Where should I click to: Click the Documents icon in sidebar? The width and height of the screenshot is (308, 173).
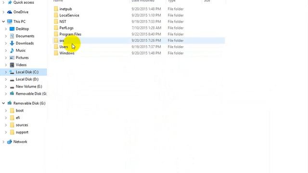[x=12, y=36]
